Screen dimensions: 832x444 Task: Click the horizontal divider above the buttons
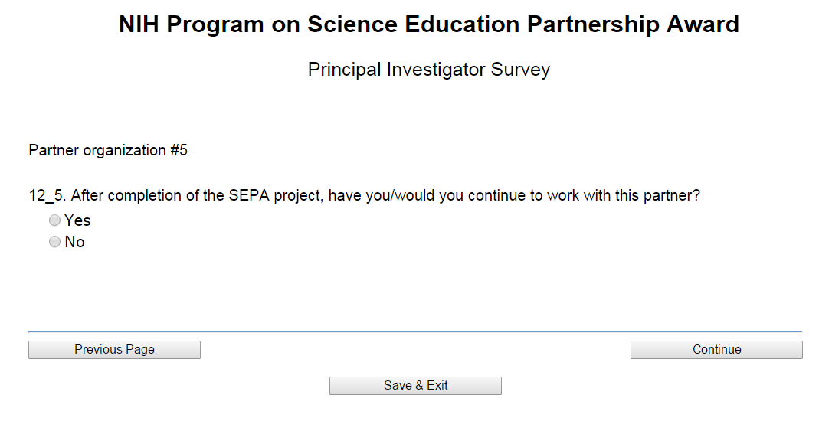[x=415, y=331]
